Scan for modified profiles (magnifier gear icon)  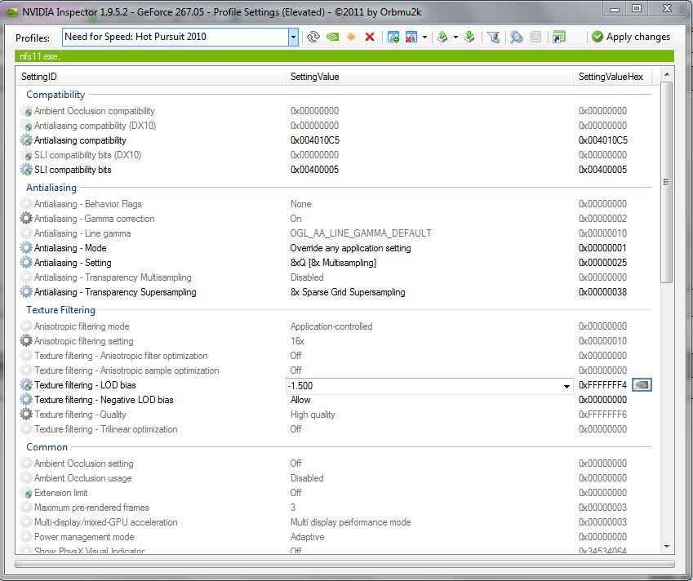pyautogui.click(x=516, y=37)
